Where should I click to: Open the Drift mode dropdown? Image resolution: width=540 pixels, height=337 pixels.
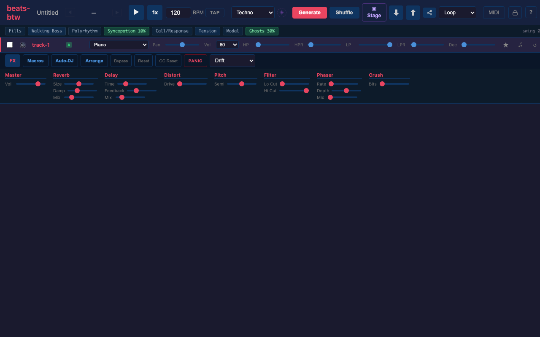232,60
